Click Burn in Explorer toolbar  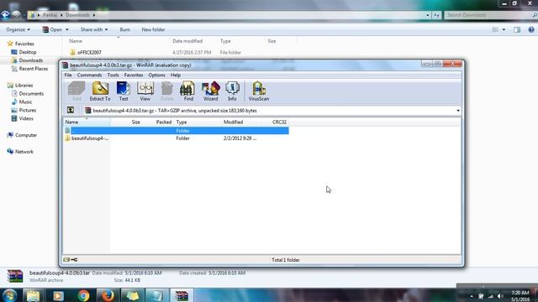125,30
